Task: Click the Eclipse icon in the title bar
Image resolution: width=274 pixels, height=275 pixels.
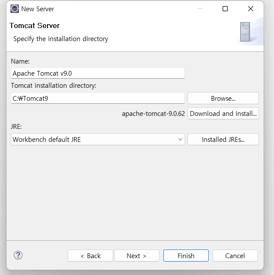Action: 15,9
